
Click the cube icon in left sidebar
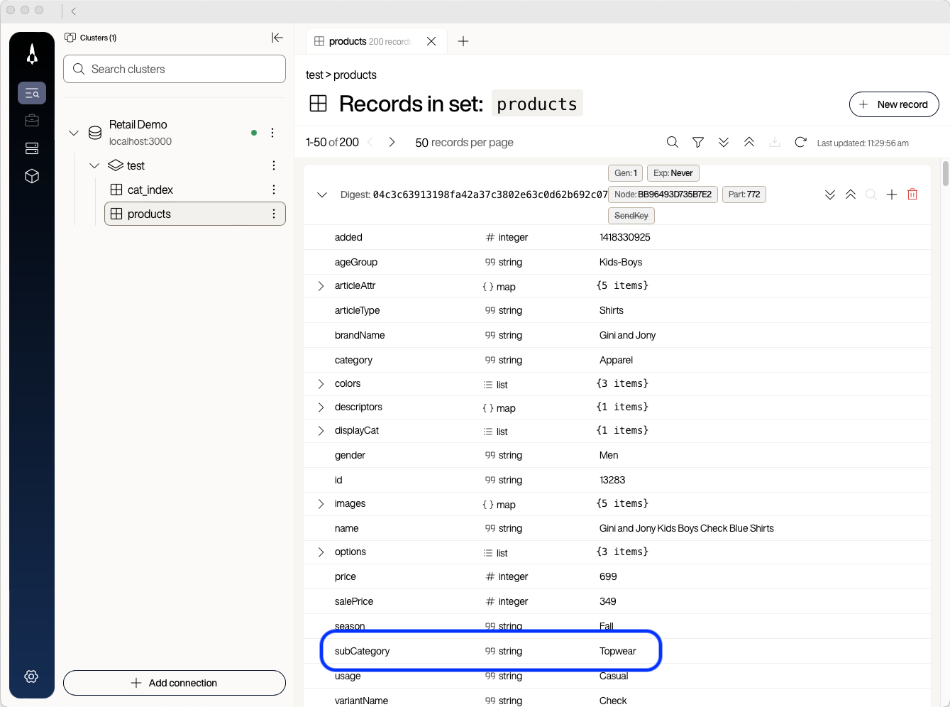pyautogui.click(x=32, y=176)
